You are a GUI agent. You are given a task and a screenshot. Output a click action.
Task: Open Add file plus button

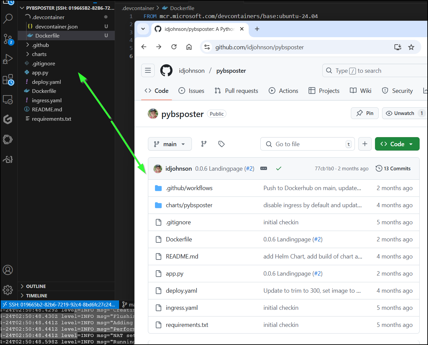[x=365, y=144]
